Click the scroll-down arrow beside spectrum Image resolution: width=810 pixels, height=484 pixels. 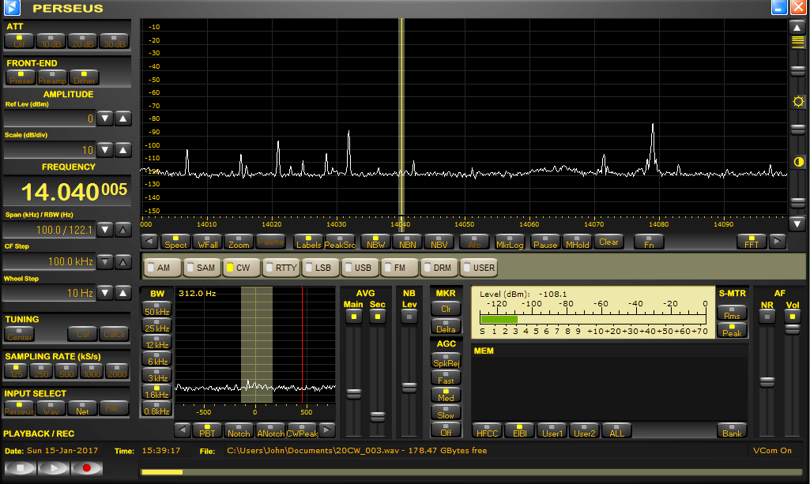(797, 224)
